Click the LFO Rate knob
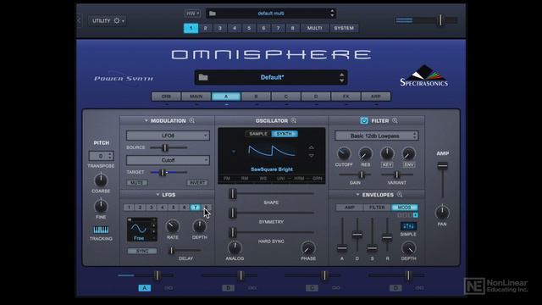This screenshot has width=542, height=305. click(x=173, y=226)
